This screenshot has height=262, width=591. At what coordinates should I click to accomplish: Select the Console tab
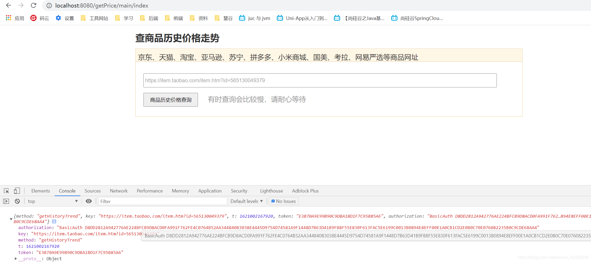tap(67, 191)
